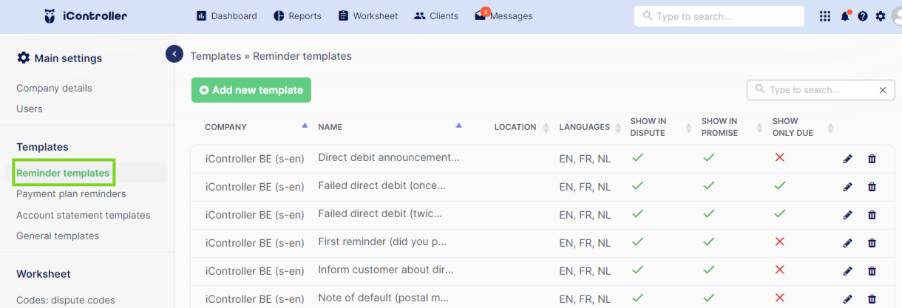902x308 pixels.
Task: Edit the Failed direct debit (twic template
Action: pos(848,215)
